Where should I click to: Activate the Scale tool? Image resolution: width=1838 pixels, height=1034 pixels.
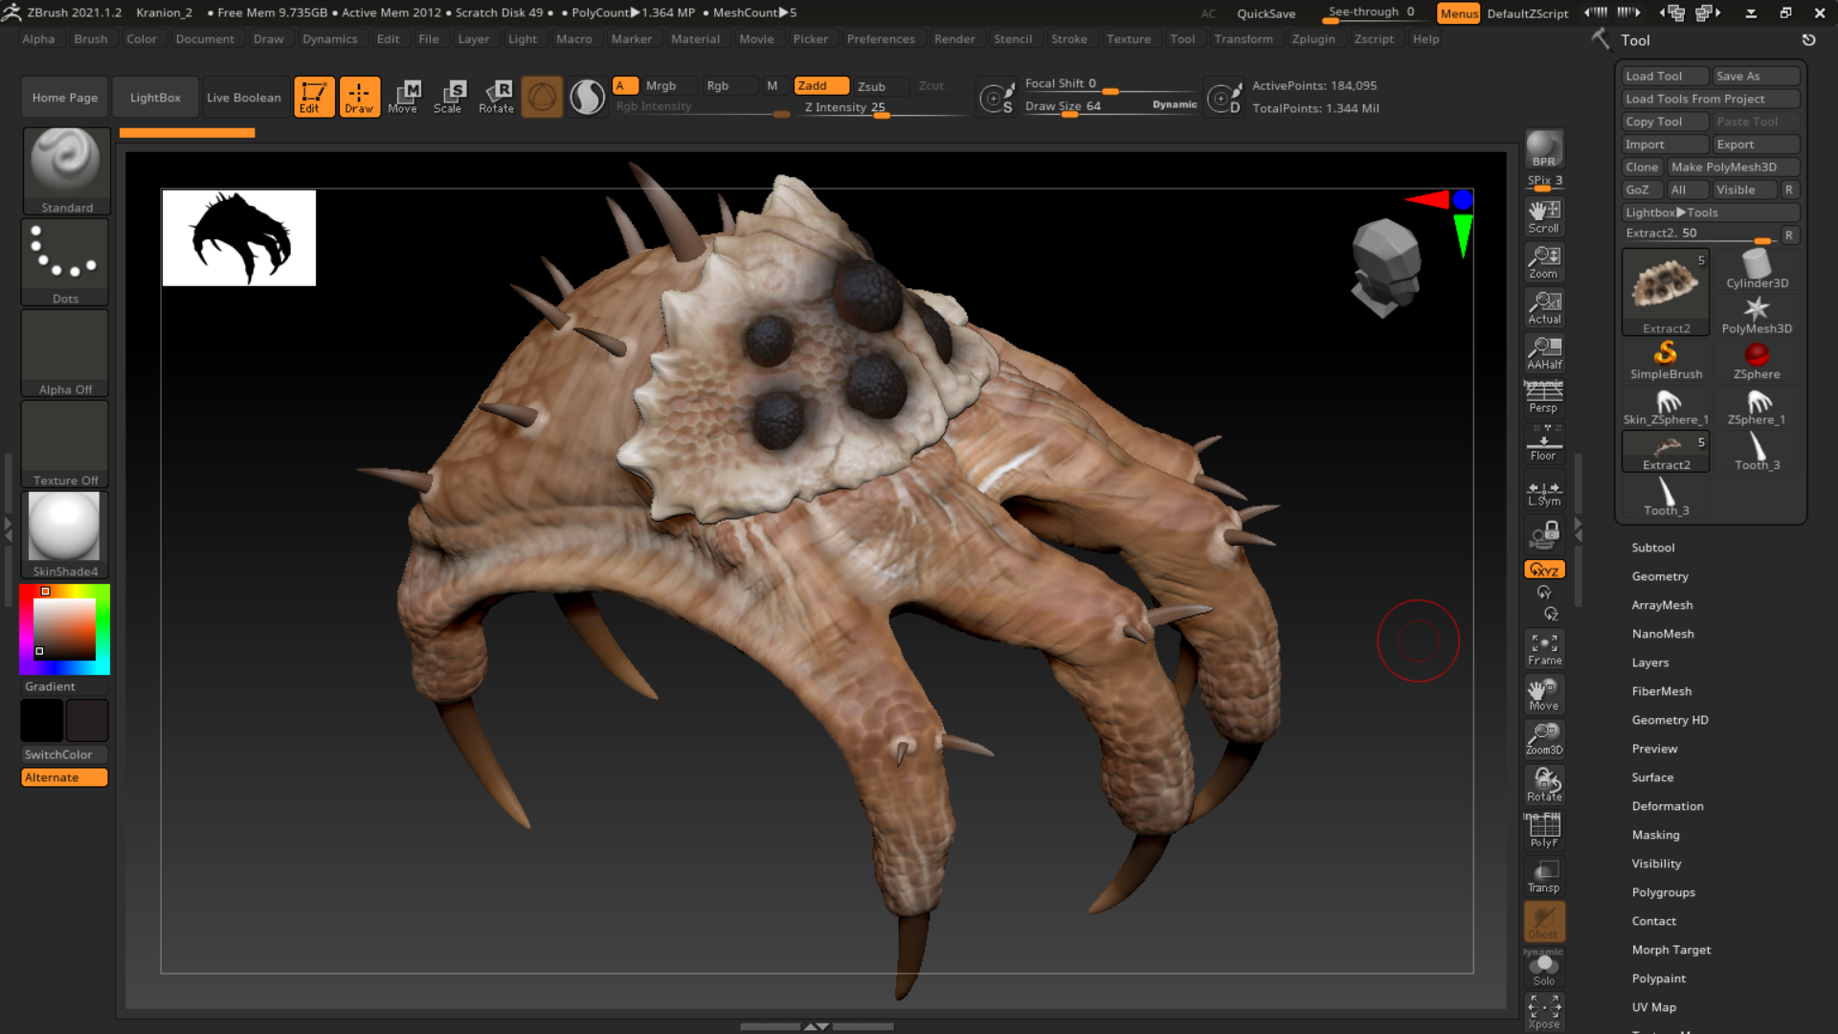click(x=448, y=96)
